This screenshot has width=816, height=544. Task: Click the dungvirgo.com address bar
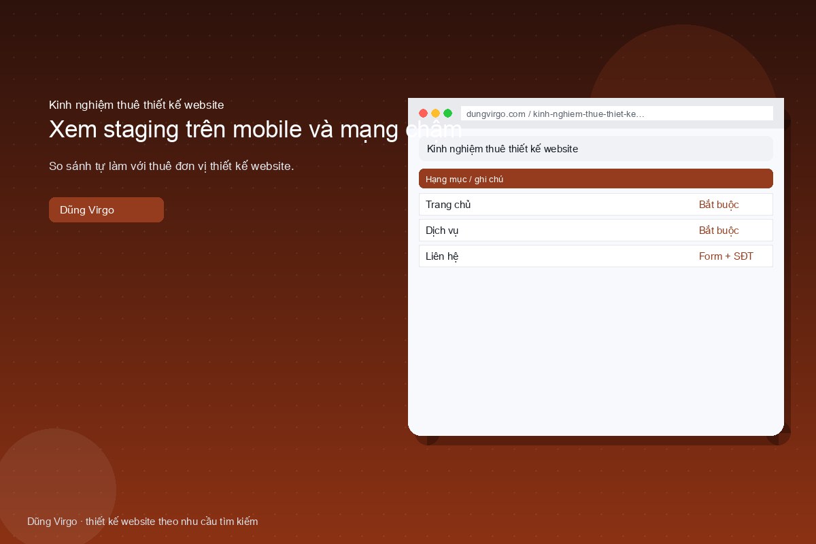click(617, 114)
